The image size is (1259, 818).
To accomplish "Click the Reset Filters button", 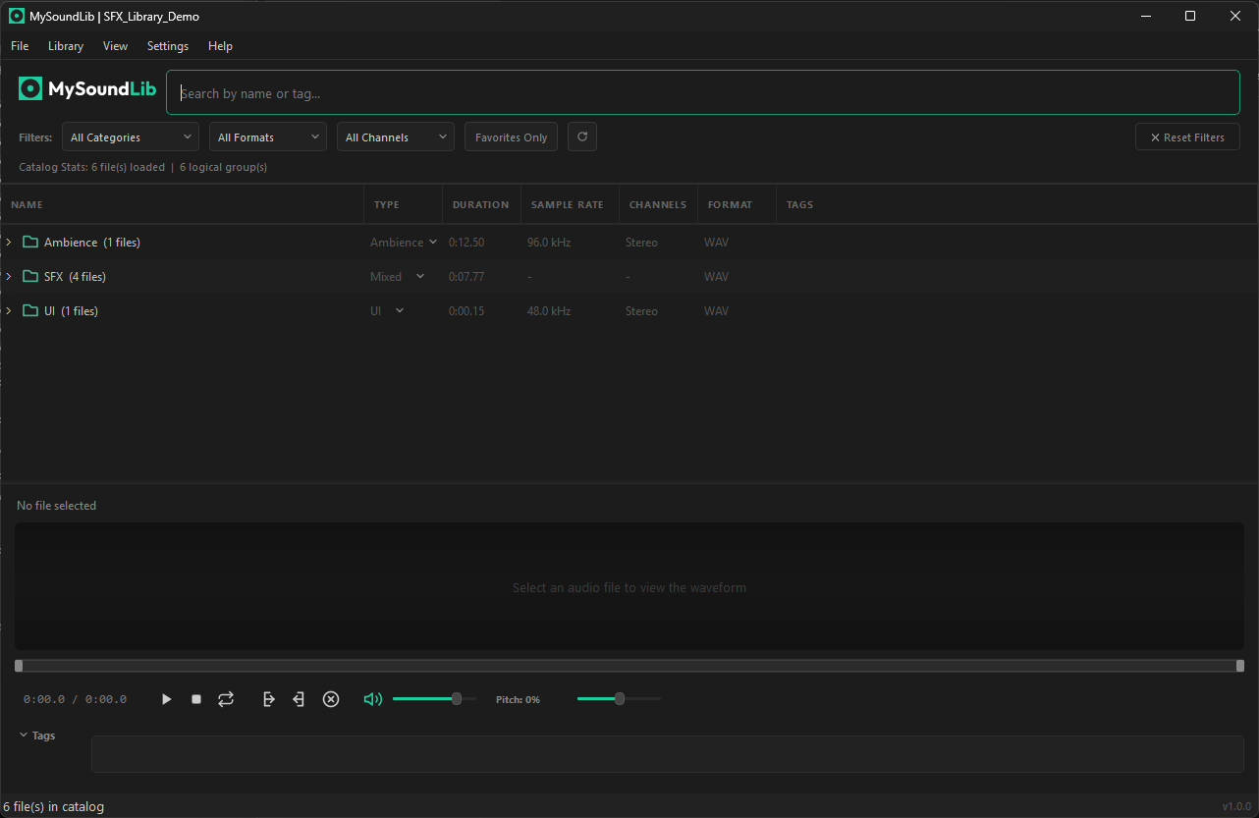I will point(1187,137).
